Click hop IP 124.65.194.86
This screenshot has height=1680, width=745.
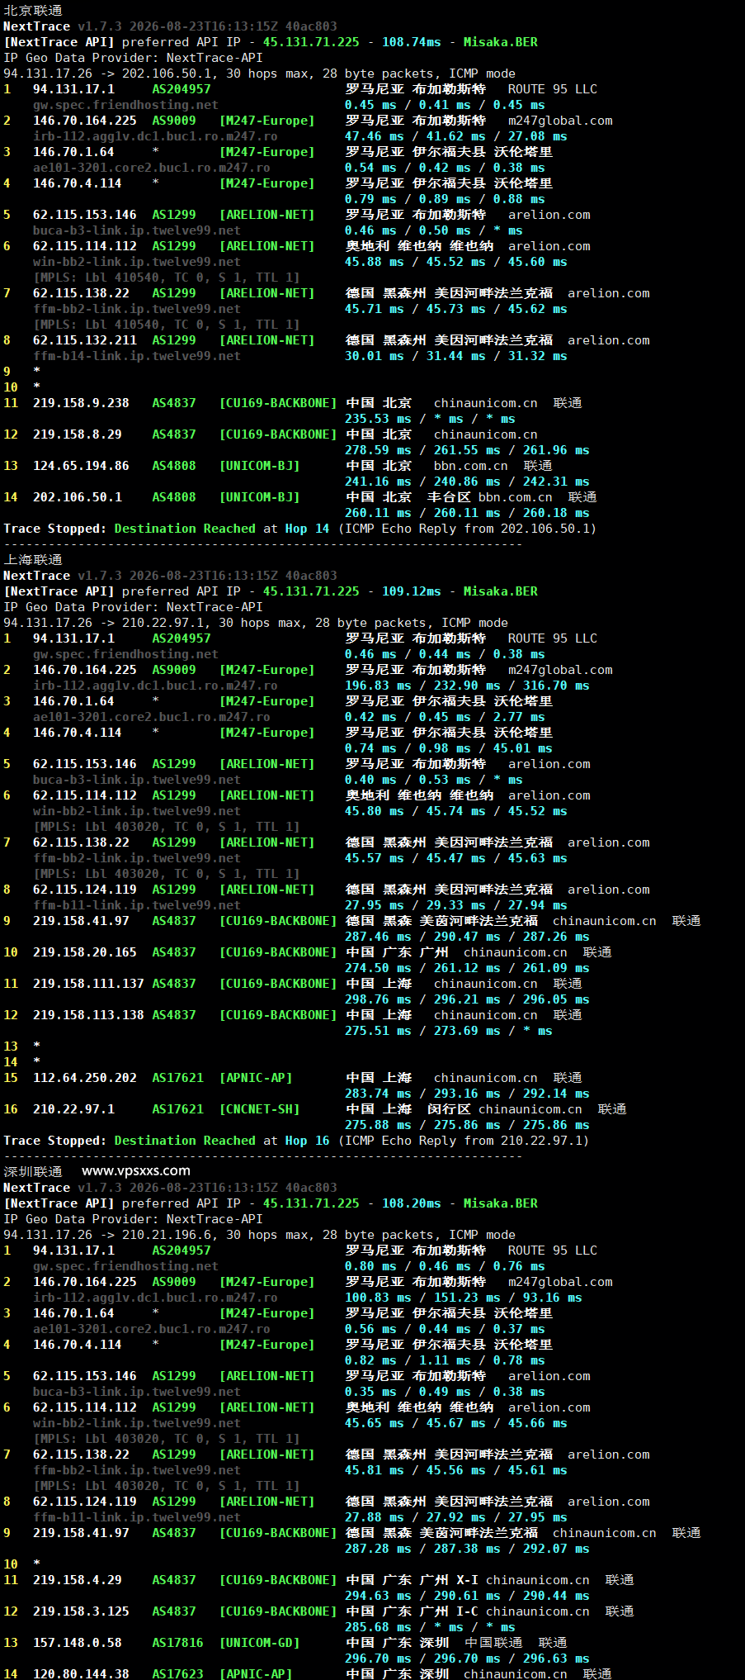click(x=81, y=466)
